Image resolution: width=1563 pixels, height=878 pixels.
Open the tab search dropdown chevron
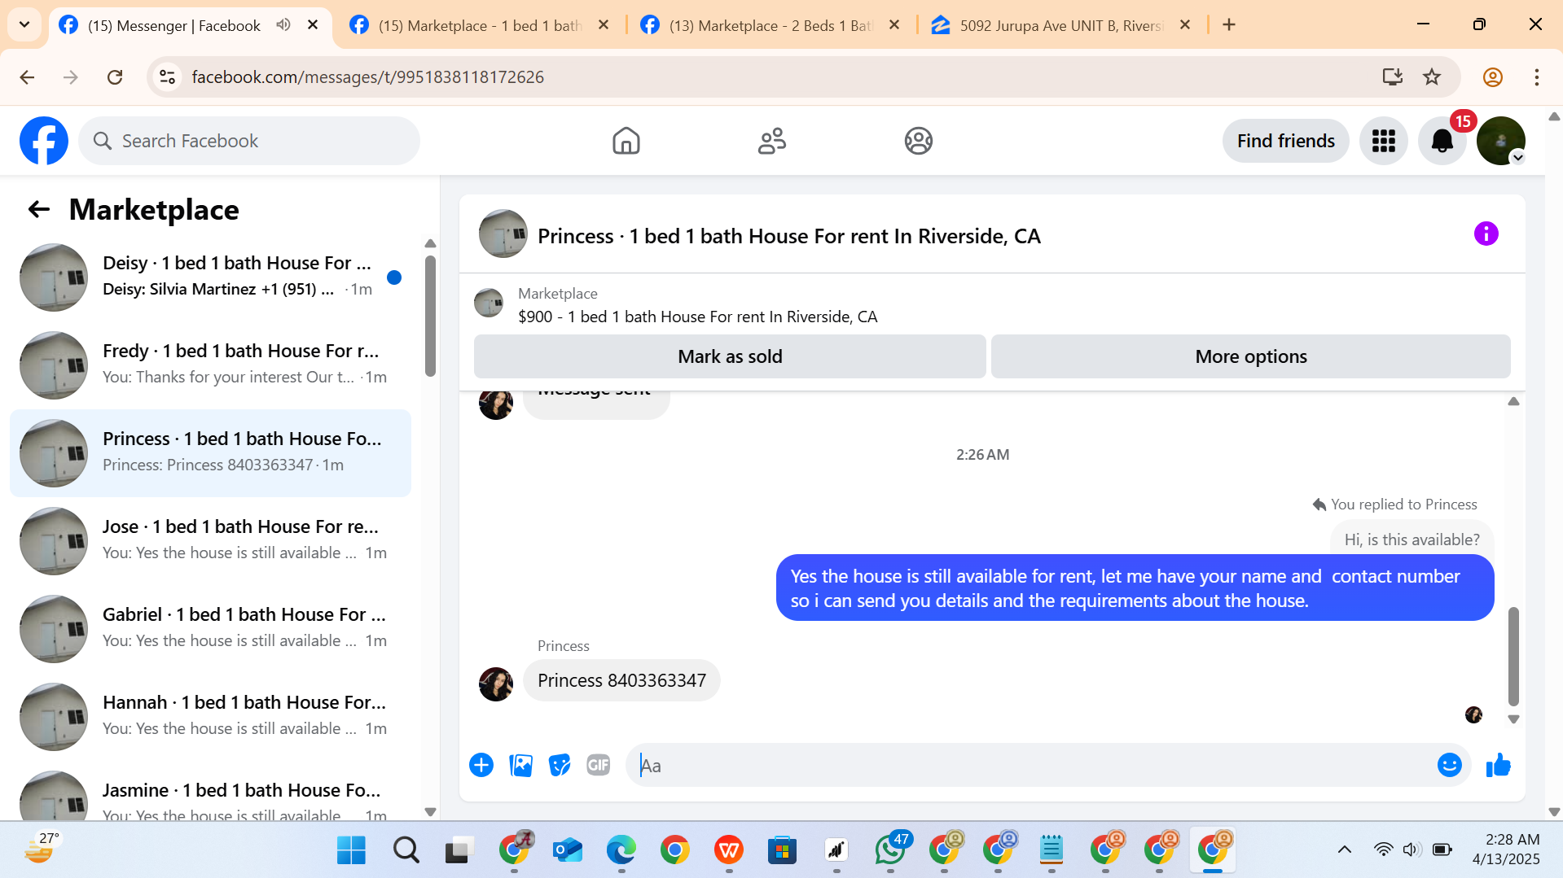coord(24,24)
